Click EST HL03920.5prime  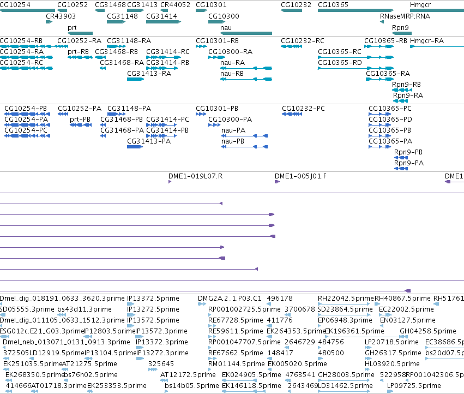pos(392,364)
